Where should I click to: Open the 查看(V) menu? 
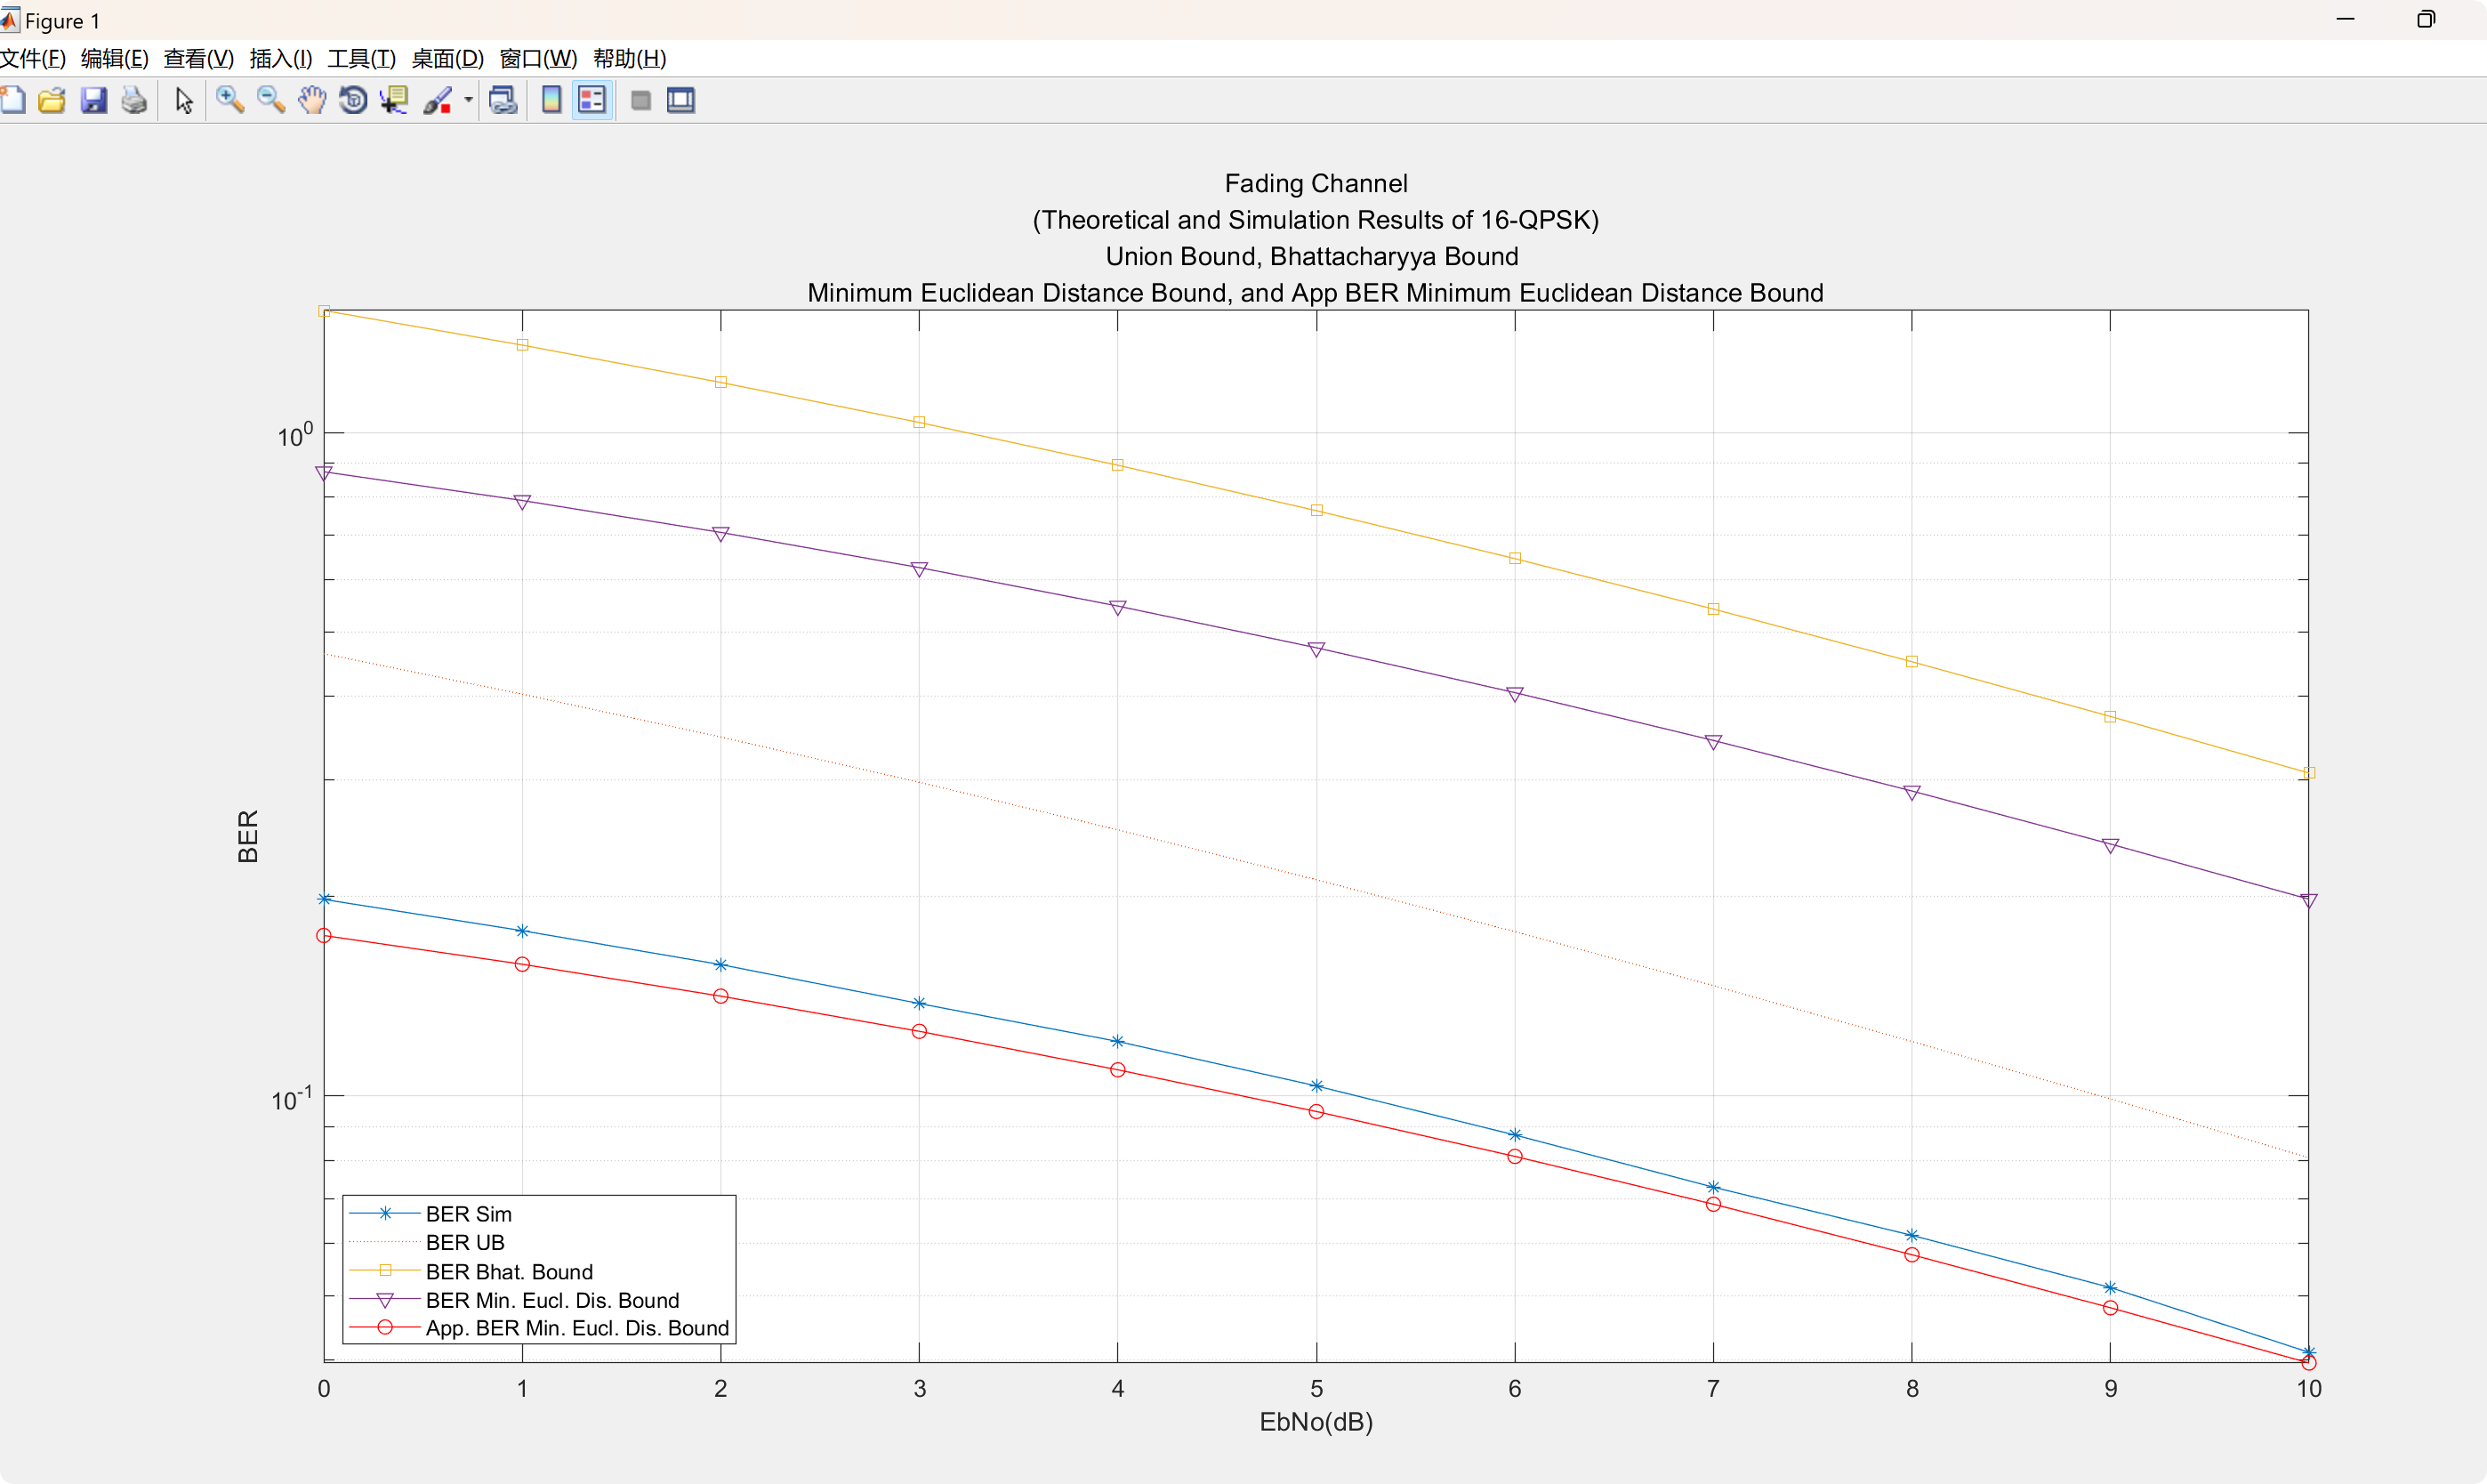point(198,58)
